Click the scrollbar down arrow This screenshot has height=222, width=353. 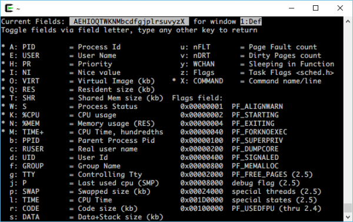tap(348, 217)
